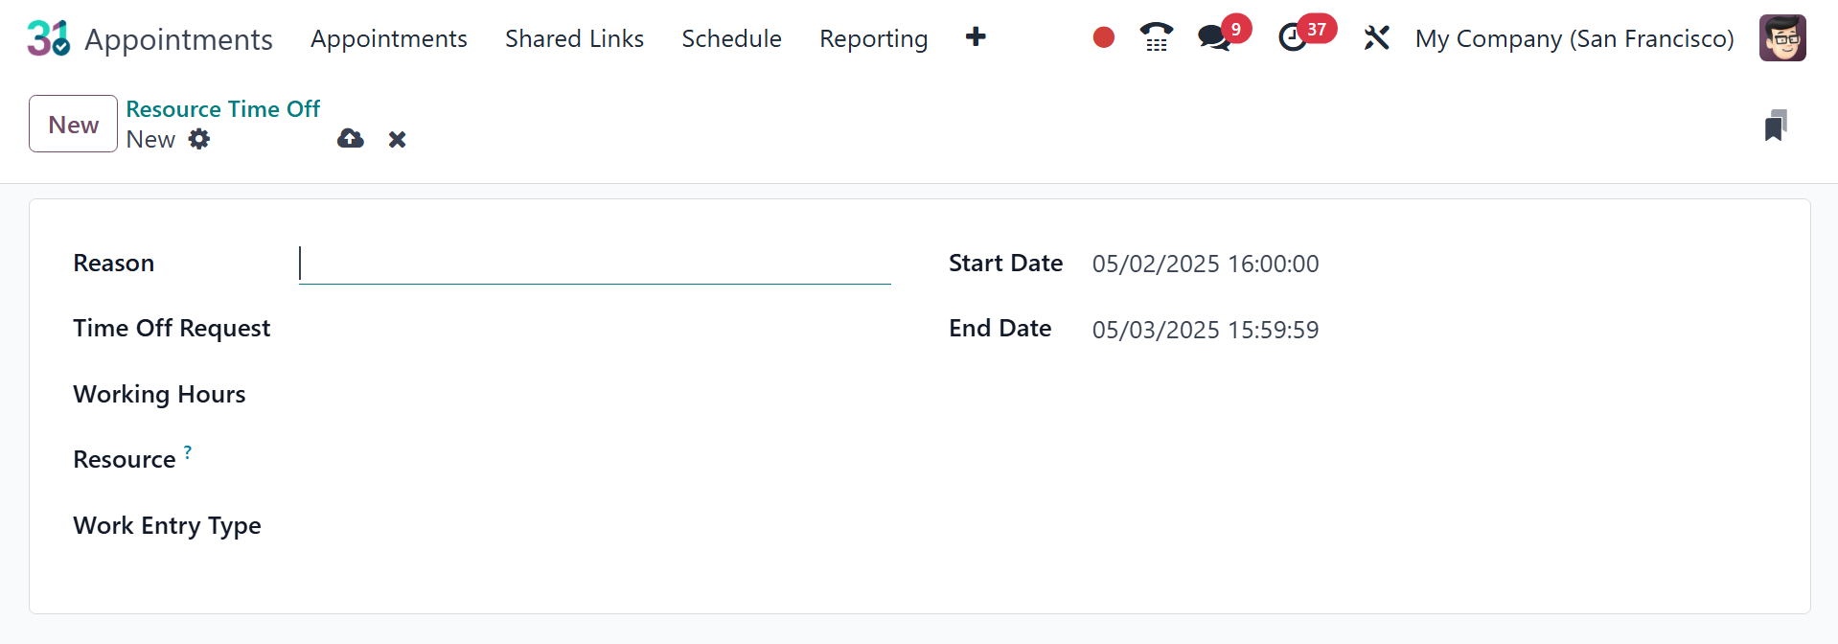This screenshot has width=1838, height=644.
Task: Go to Shared Links menu
Action: (x=574, y=38)
